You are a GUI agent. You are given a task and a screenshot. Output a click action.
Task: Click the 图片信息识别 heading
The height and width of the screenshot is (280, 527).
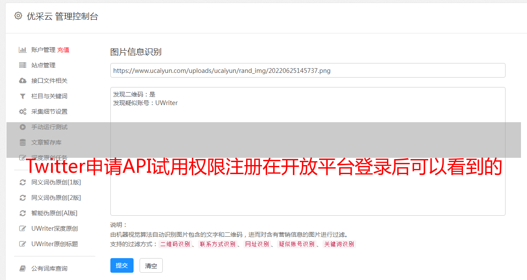click(136, 52)
